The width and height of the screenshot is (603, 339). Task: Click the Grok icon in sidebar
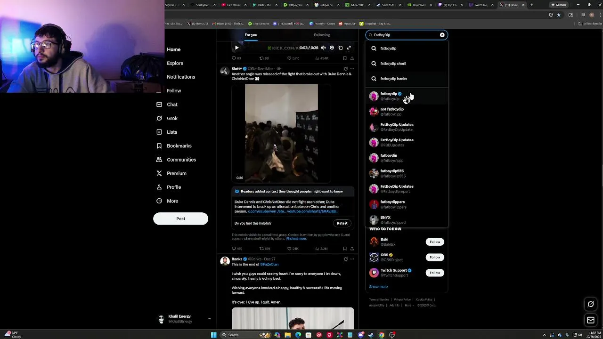(159, 118)
